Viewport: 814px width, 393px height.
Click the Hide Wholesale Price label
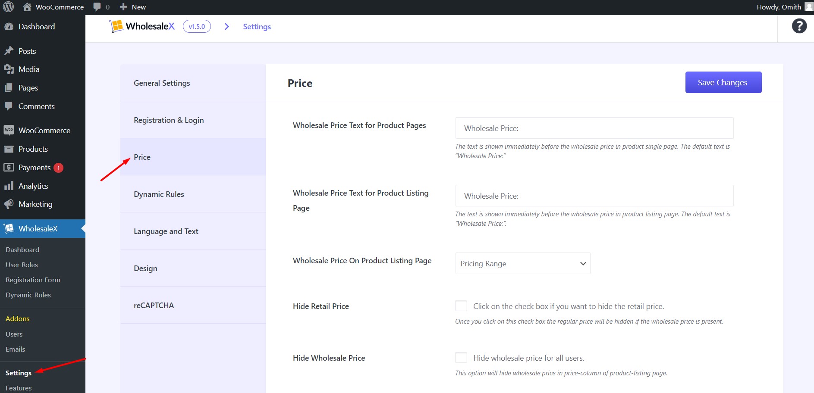[329, 358]
